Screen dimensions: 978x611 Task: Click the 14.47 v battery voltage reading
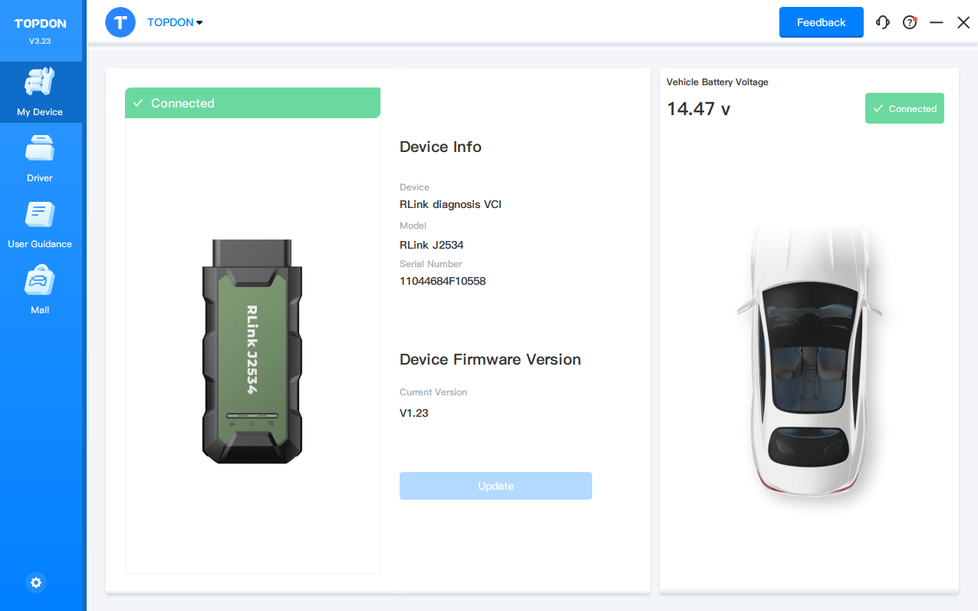click(x=698, y=109)
